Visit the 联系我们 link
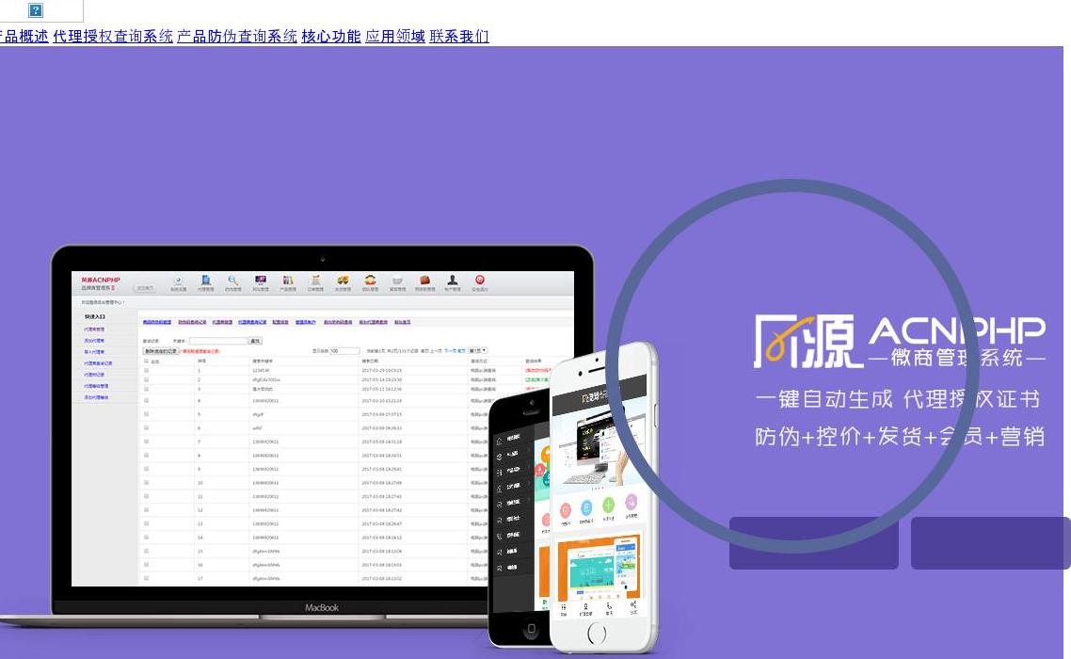Screen dimensions: 1071x659 (459, 36)
